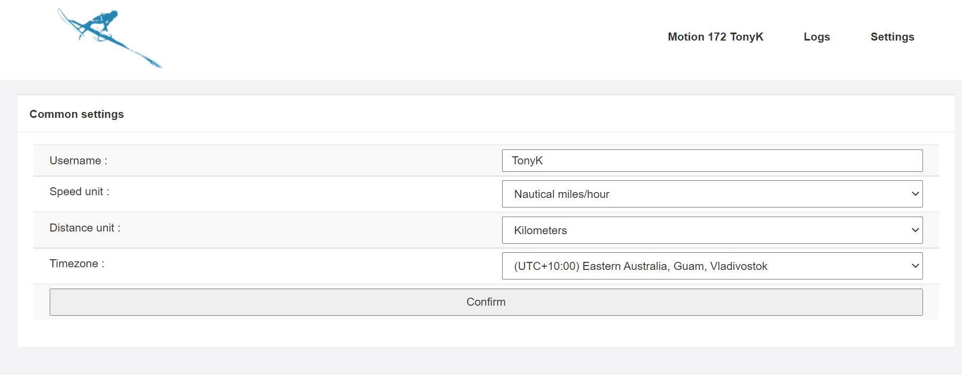Viewport: 962px width, 375px height.
Task: Click empty white space below the Confirm button
Action: click(481, 333)
